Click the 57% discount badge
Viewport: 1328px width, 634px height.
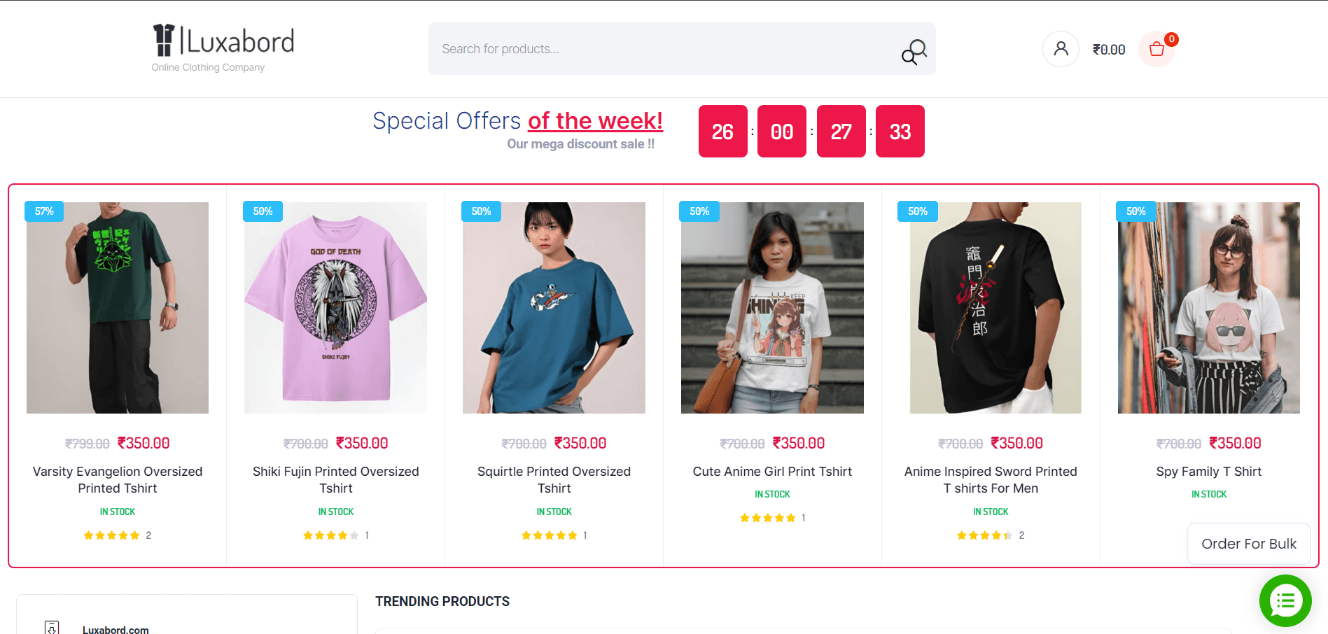pyautogui.click(x=44, y=211)
